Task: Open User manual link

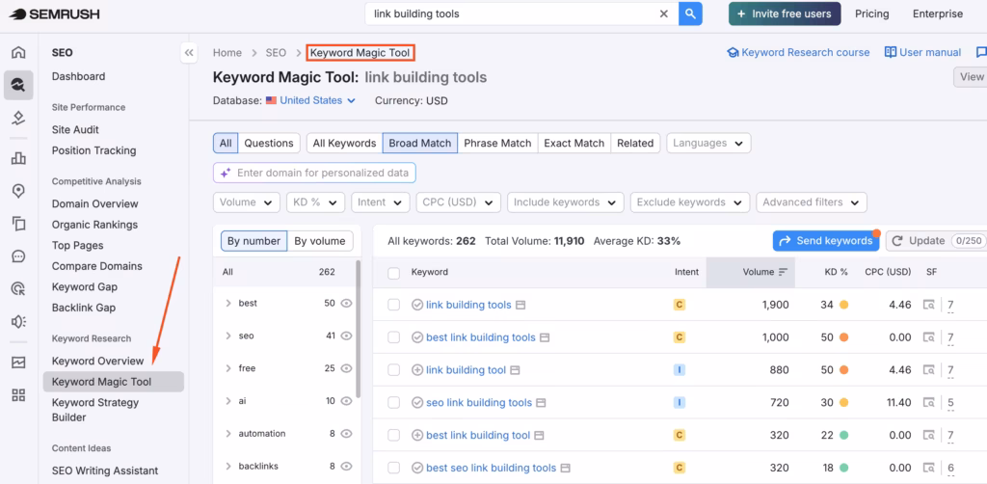Action: pos(922,52)
